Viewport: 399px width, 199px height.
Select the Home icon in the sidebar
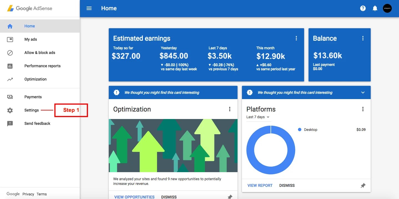[10, 26]
